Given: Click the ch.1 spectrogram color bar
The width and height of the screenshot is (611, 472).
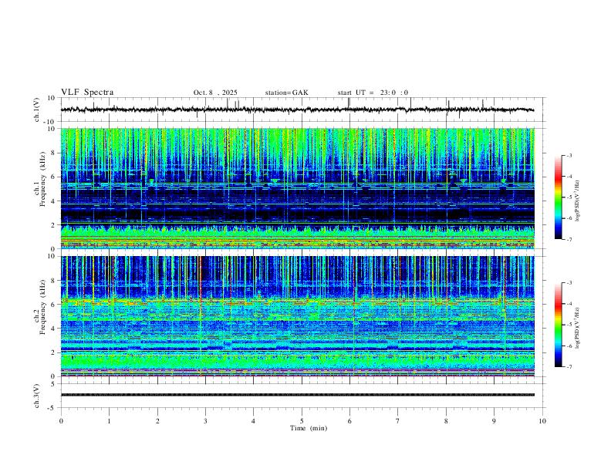Looking at the screenshot, I should click(x=558, y=197).
